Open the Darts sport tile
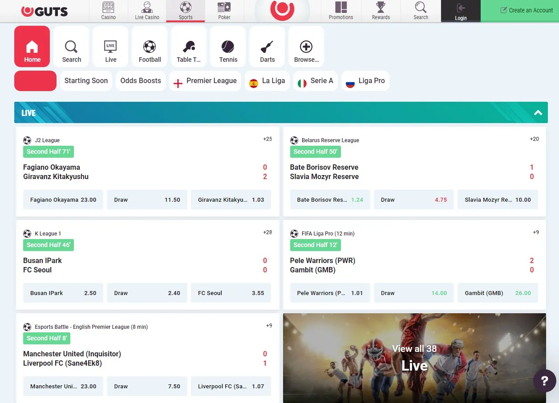The image size is (559, 403). coord(267,47)
